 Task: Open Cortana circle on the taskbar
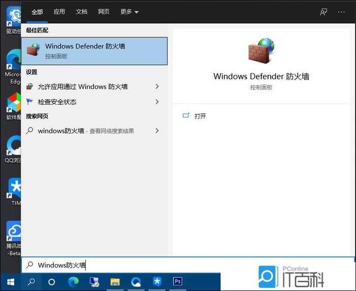(52, 282)
